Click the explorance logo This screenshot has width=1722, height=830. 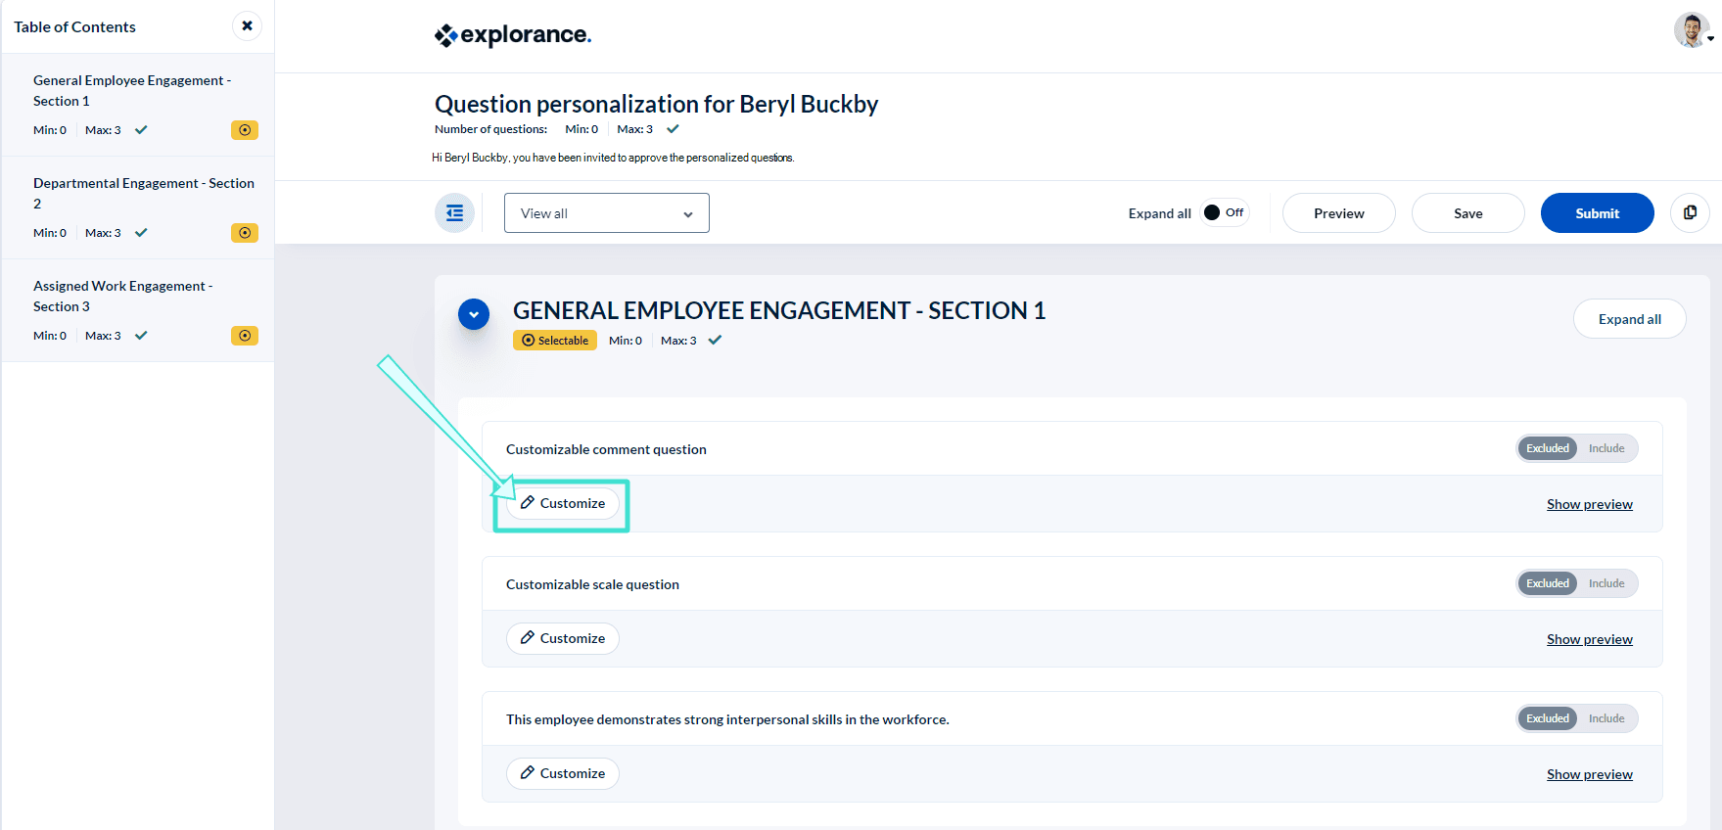point(513,35)
